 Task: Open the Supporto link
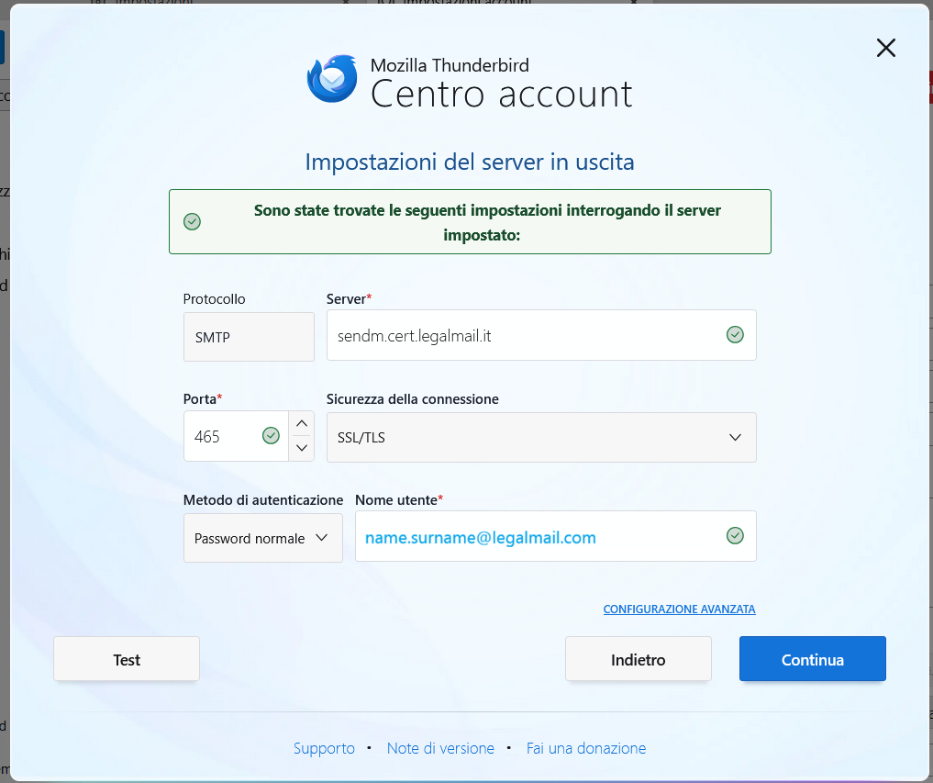pos(324,748)
